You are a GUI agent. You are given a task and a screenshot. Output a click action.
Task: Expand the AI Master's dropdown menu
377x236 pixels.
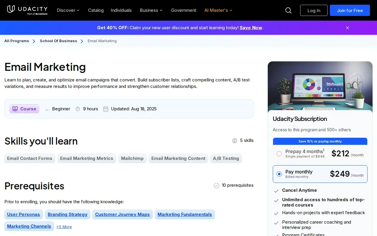(218, 10)
